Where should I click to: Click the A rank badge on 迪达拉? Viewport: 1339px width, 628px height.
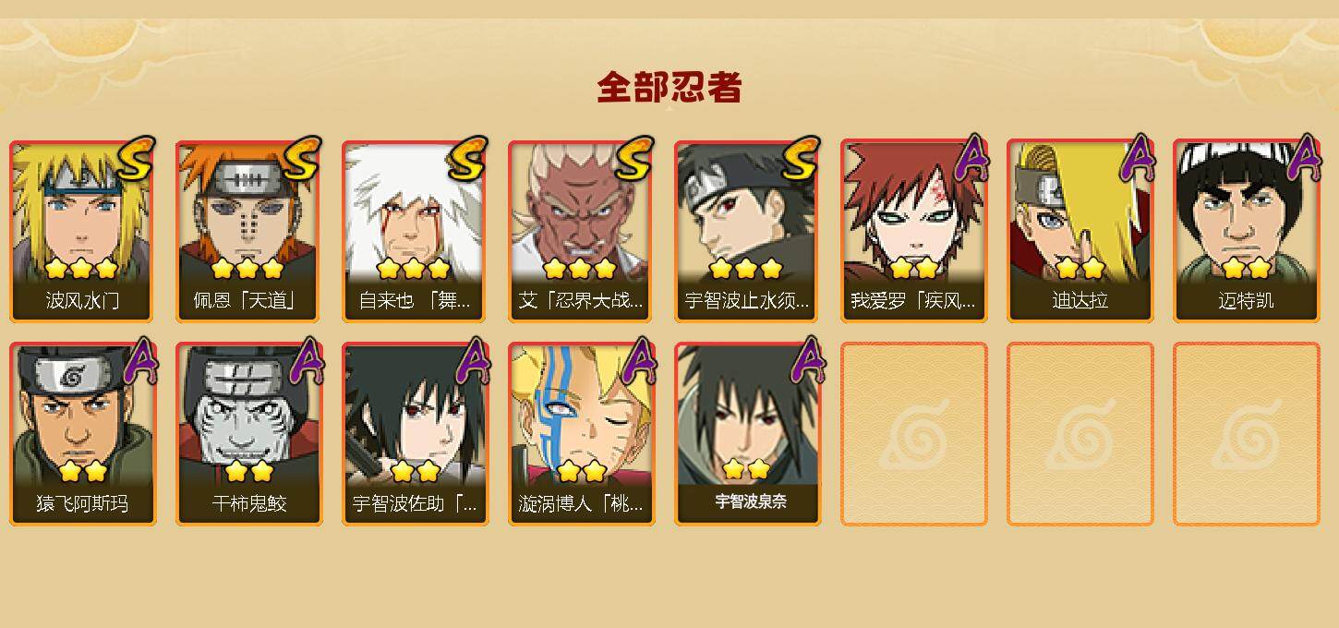(1138, 158)
